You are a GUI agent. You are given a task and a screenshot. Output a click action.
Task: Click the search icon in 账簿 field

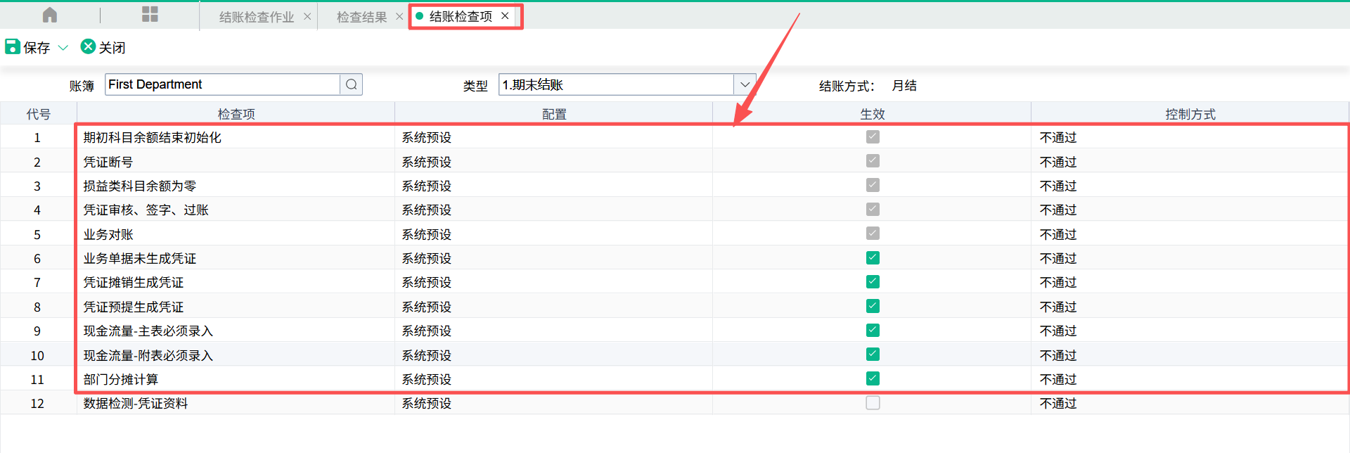[351, 84]
